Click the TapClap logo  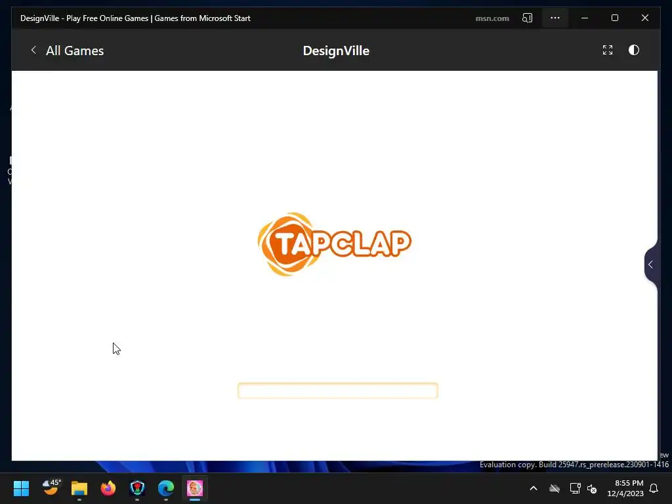(334, 244)
